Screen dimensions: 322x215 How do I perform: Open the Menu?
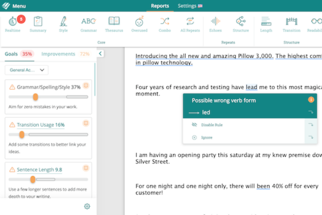tap(19, 6)
